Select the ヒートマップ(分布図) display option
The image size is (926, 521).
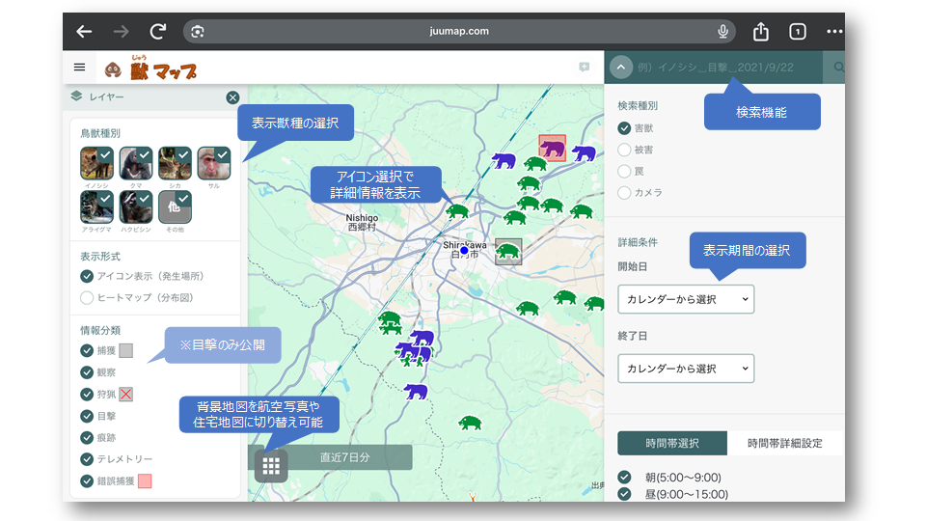tap(88, 298)
